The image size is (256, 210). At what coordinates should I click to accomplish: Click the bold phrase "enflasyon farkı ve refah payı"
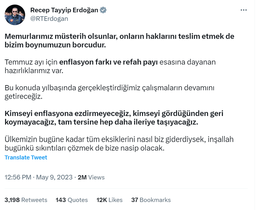coord(109,62)
